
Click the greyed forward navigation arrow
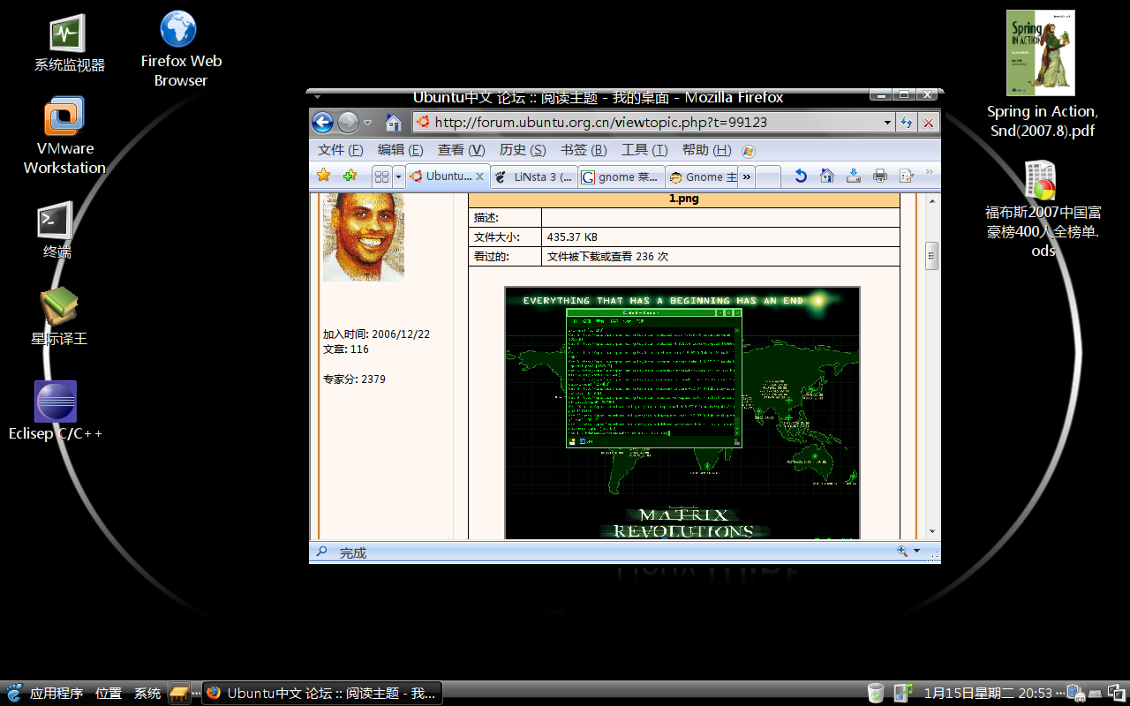pos(348,123)
